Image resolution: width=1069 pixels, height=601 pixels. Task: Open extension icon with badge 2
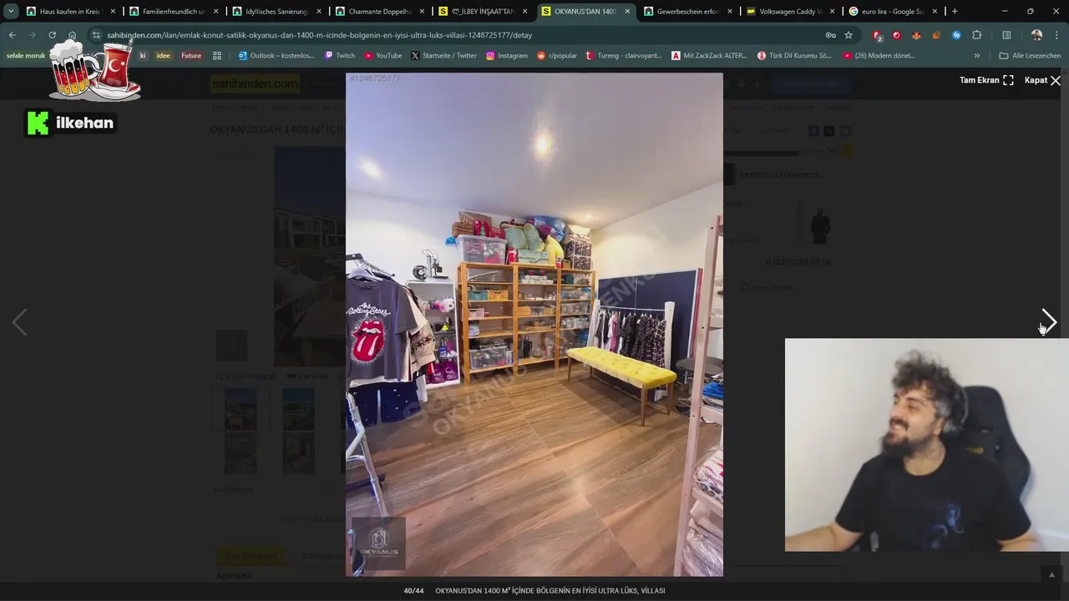pyautogui.click(x=877, y=35)
